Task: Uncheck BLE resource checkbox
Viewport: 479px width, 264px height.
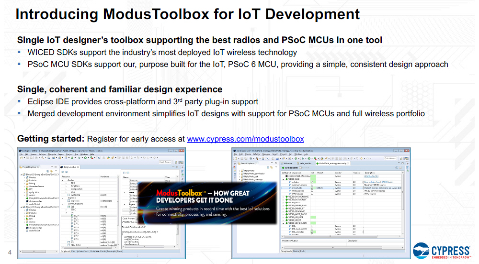Action: [x=68, y=207]
